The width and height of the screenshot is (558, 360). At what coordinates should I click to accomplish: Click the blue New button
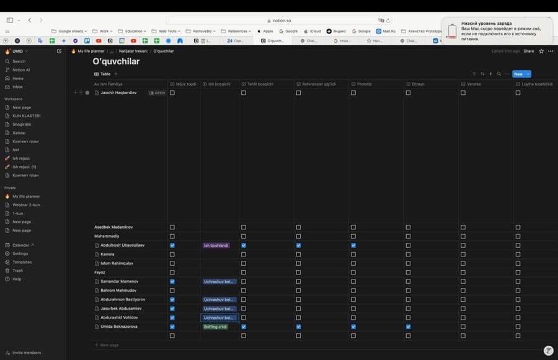[x=518, y=74]
